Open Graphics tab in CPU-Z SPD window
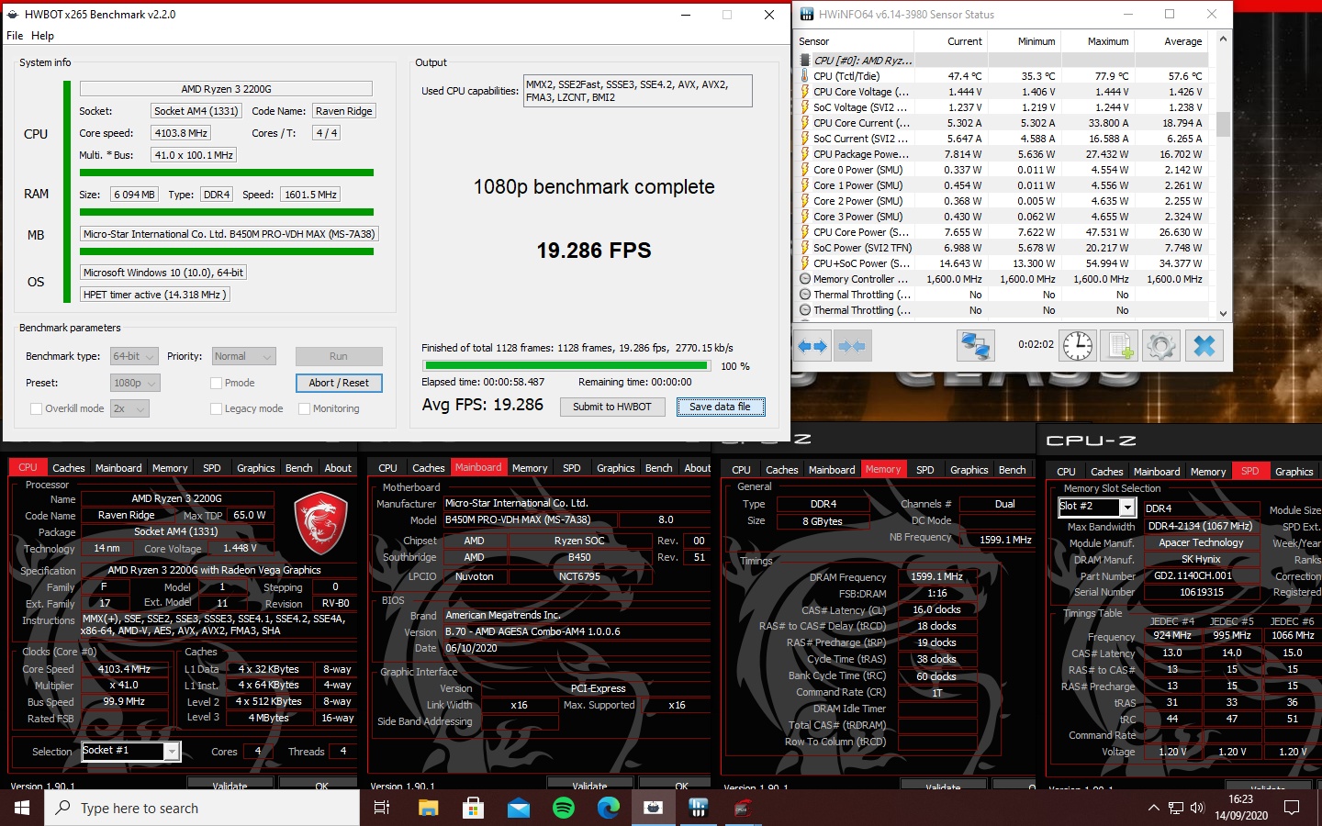Image resolution: width=1322 pixels, height=826 pixels. (1294, 472)
